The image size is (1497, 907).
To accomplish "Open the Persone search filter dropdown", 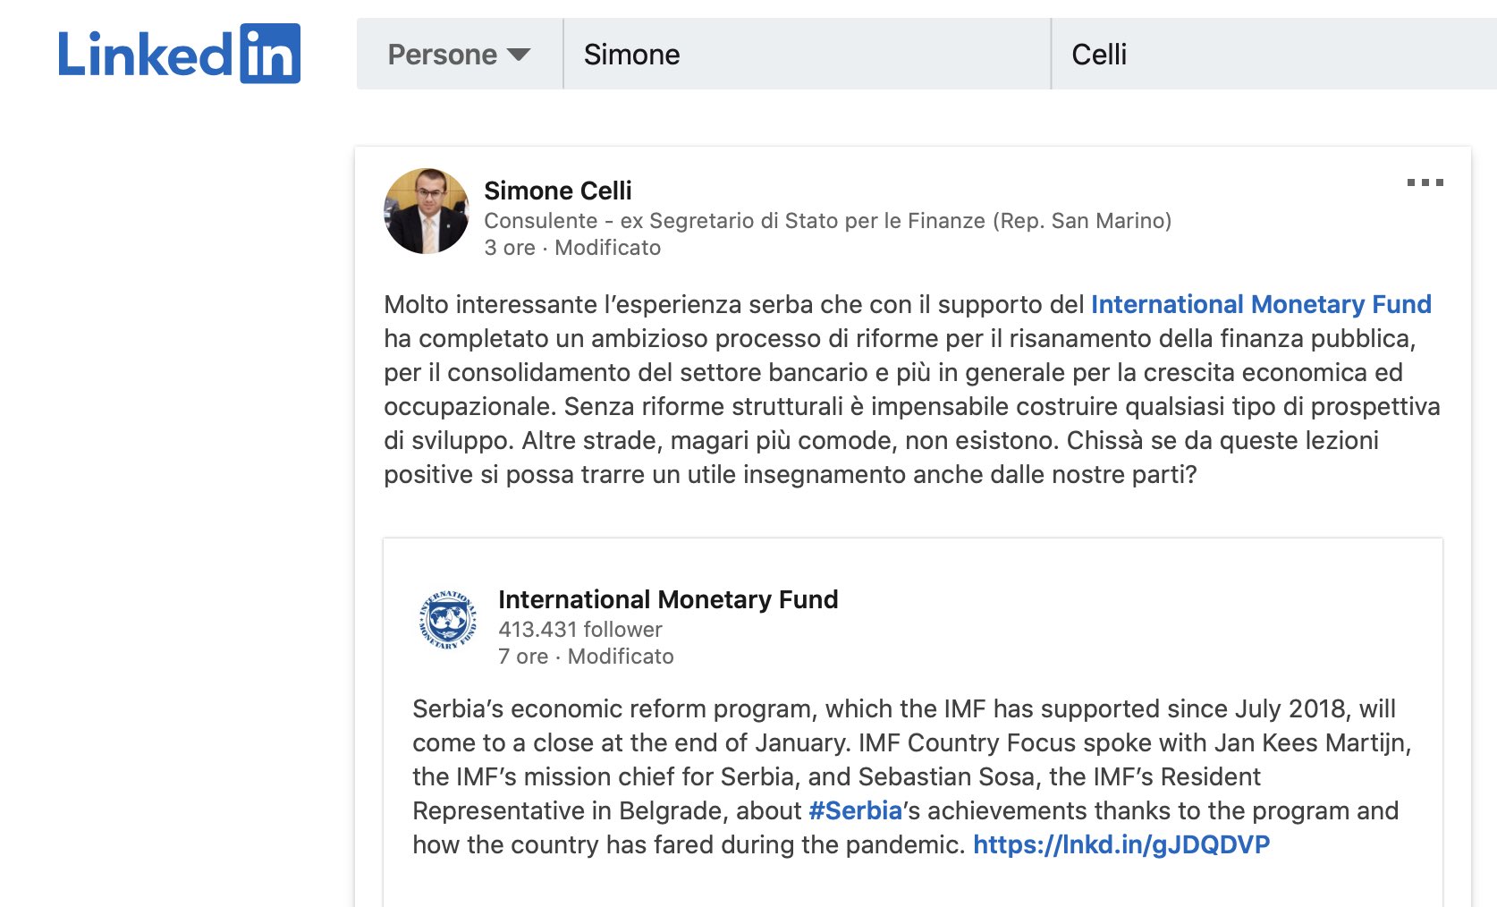I will [x=460, y=54].
